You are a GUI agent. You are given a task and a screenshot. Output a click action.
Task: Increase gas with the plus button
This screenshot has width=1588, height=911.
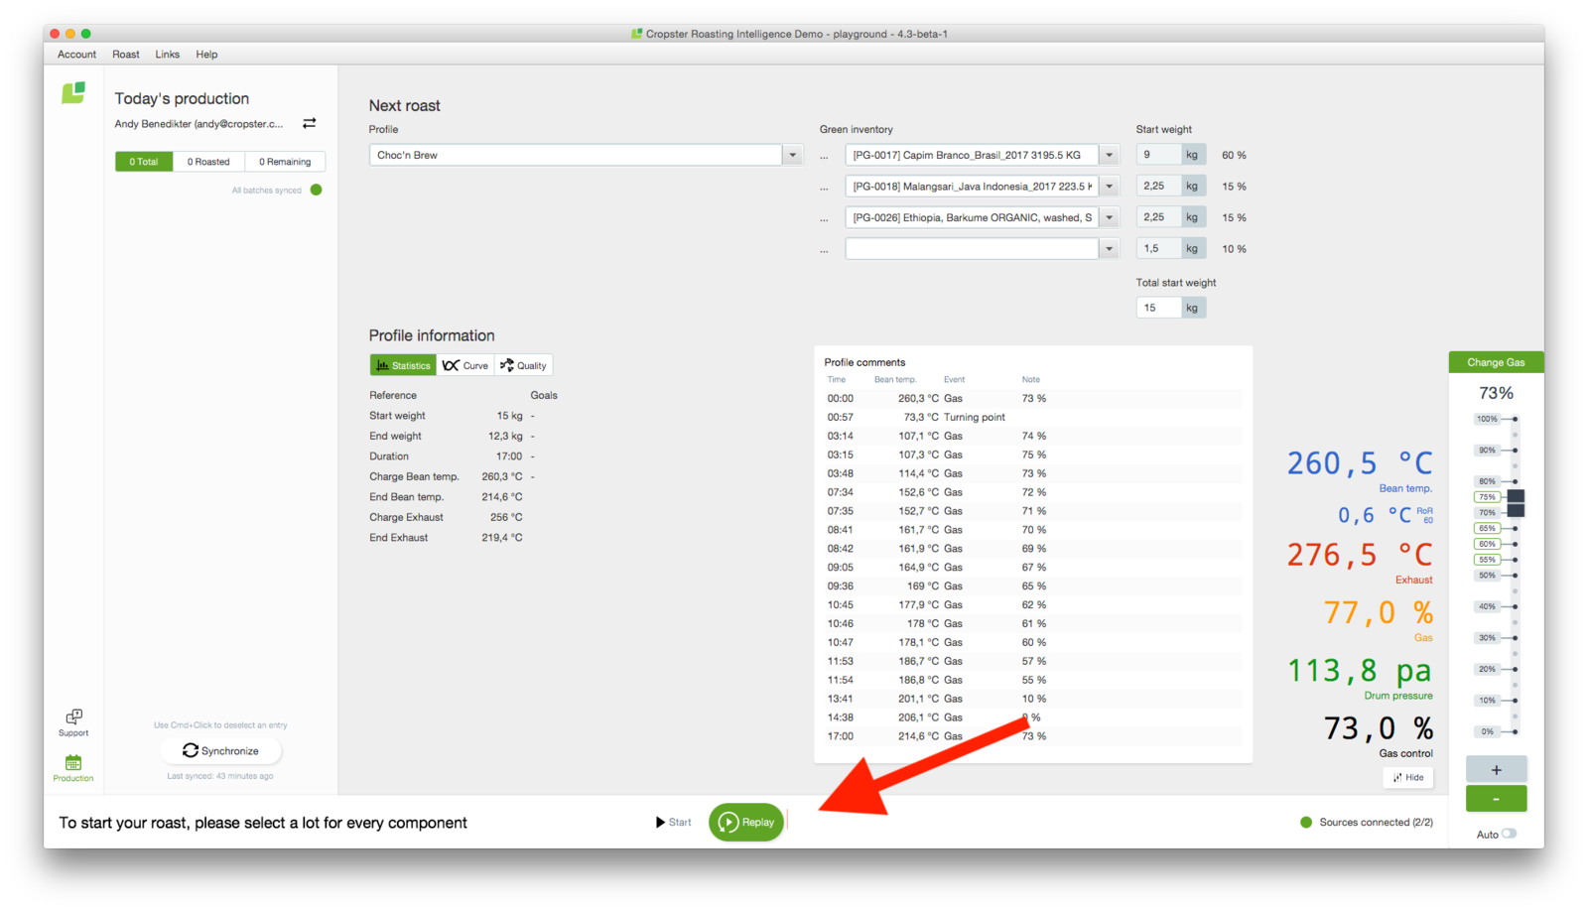pos(1496,769)
